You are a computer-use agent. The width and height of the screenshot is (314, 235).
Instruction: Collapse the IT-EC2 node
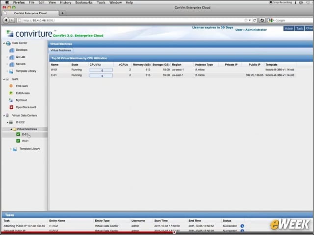pos(7,122)
